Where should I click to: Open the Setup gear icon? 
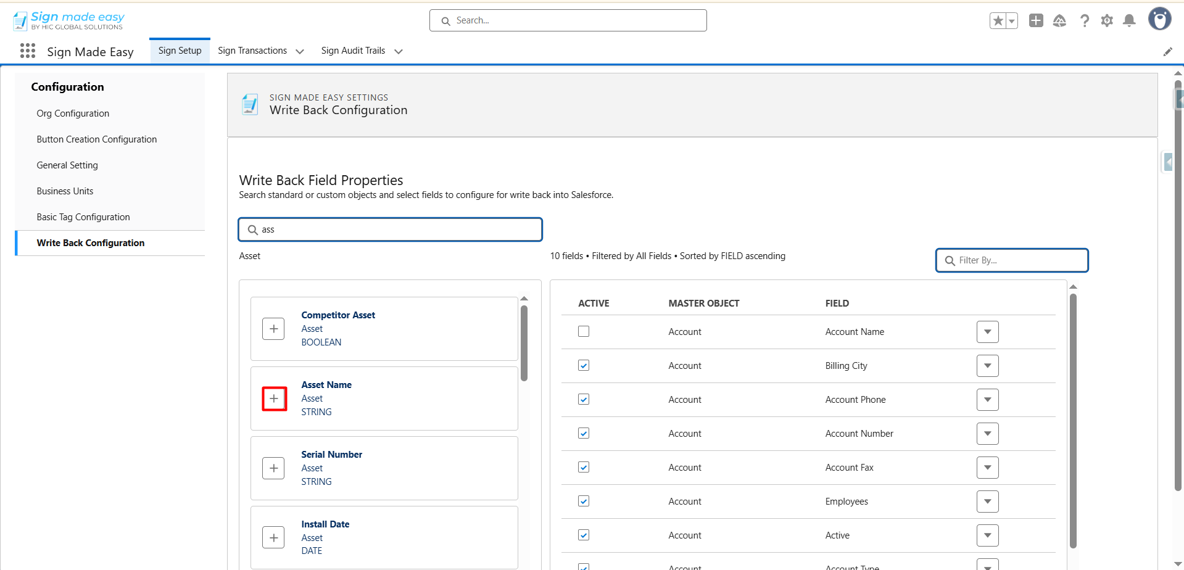tap(1107, 21)
